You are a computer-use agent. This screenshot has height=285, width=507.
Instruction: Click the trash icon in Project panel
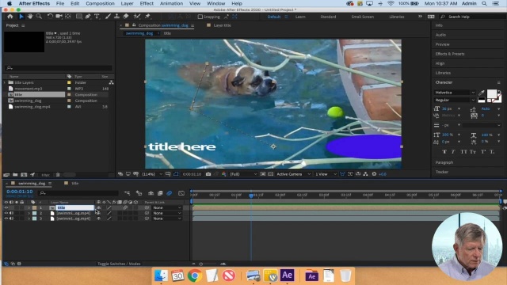[x=58, y=175]
